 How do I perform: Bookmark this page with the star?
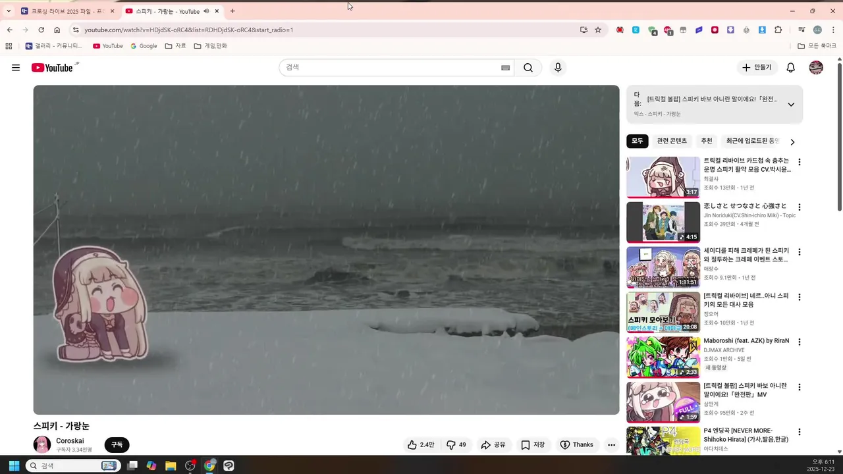click(x=598, y=30)
